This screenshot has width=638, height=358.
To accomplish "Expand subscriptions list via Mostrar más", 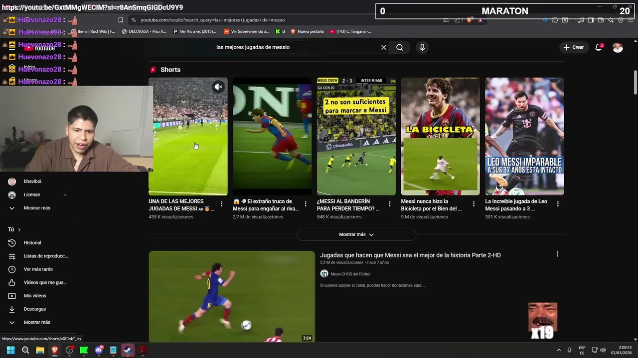I will (37, 208).
